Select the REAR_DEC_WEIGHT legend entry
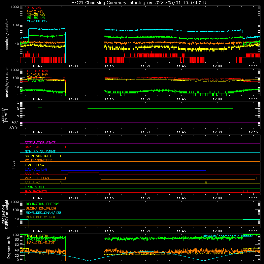Screen dimensions: 264x264 pos(41,217)
